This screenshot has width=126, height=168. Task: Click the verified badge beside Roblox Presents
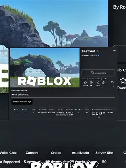coord(98,55)
